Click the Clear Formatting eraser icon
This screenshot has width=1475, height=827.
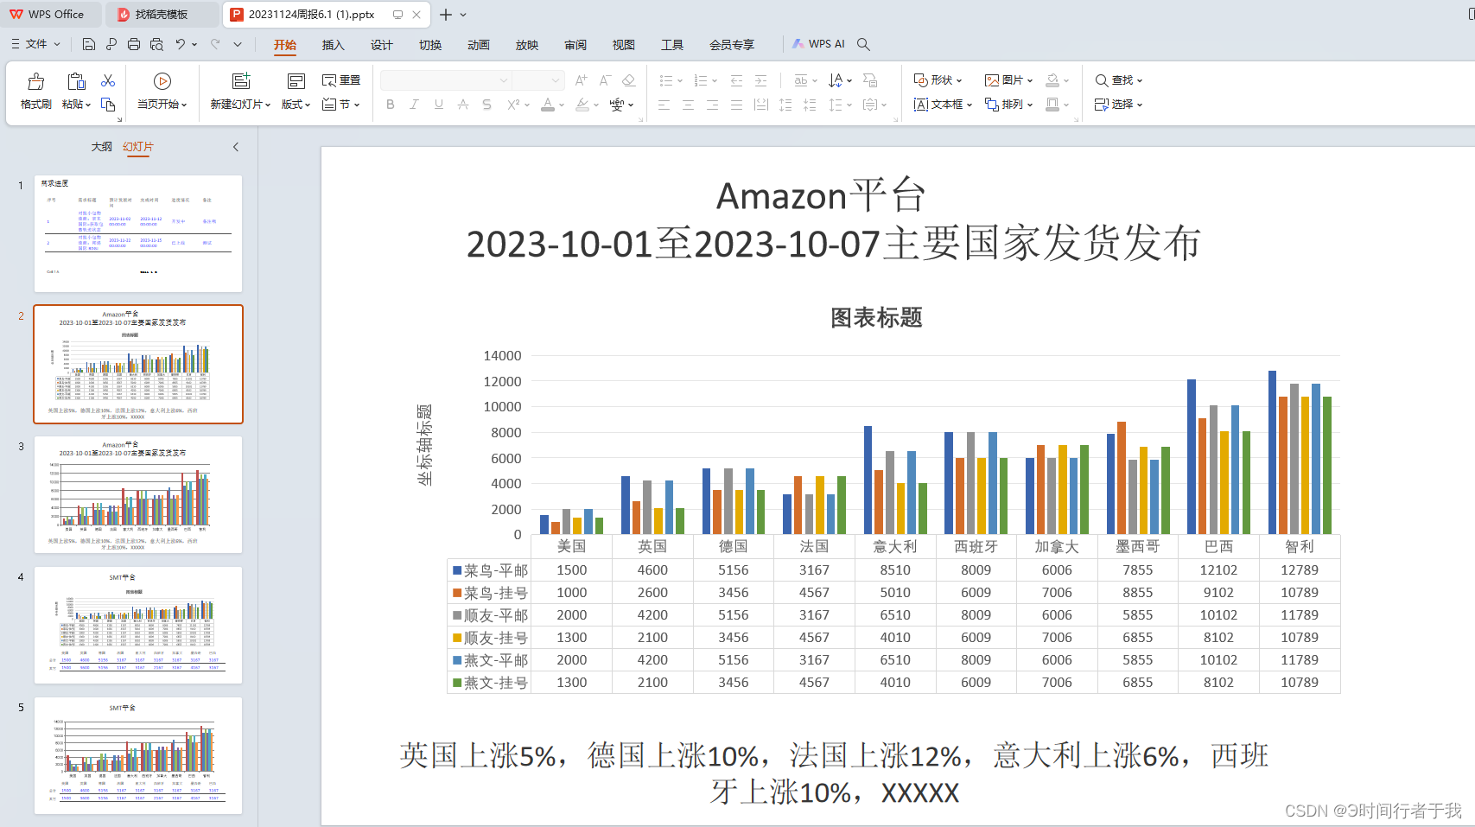pos(629,80)
